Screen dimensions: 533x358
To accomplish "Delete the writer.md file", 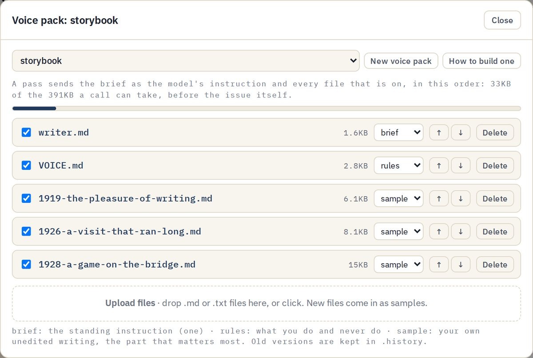I will pyautogui.click(x=495, y=133).
